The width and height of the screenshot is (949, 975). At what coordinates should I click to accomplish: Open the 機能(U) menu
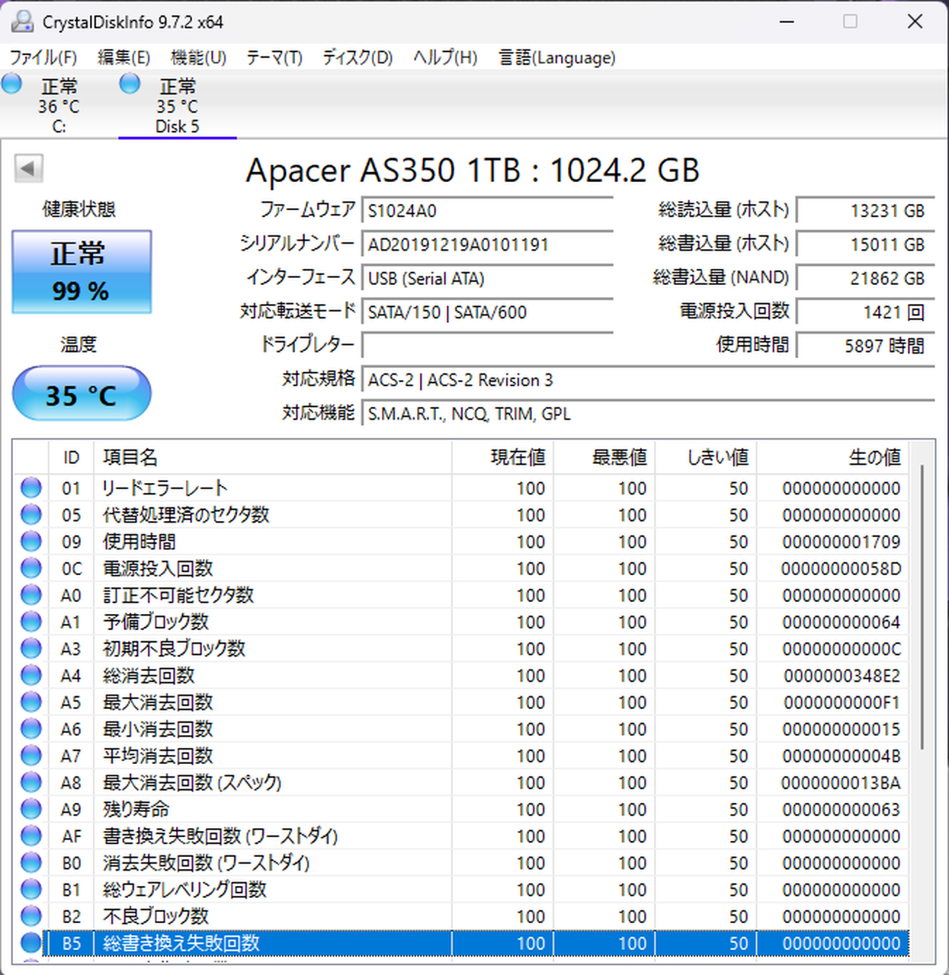tap(198, 58)
